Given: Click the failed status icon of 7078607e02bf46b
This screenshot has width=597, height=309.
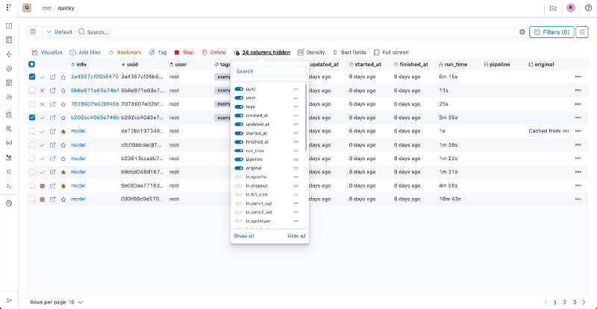Looking at the screenshot, I should pos(43,104).
